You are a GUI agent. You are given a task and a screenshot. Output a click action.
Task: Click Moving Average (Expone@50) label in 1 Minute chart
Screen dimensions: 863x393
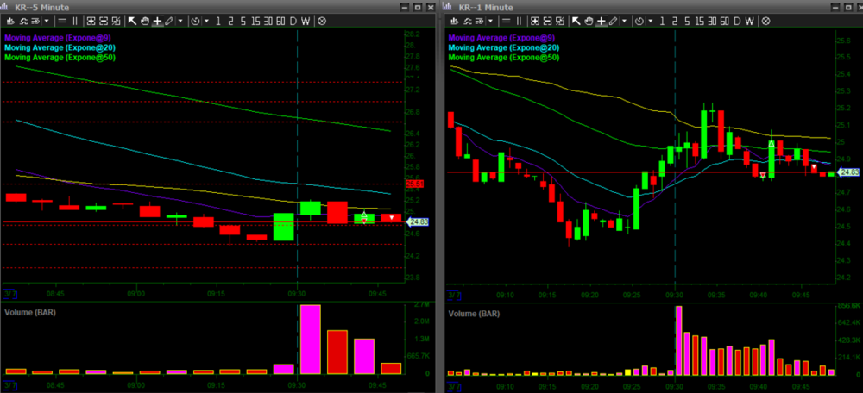[504, 57]
